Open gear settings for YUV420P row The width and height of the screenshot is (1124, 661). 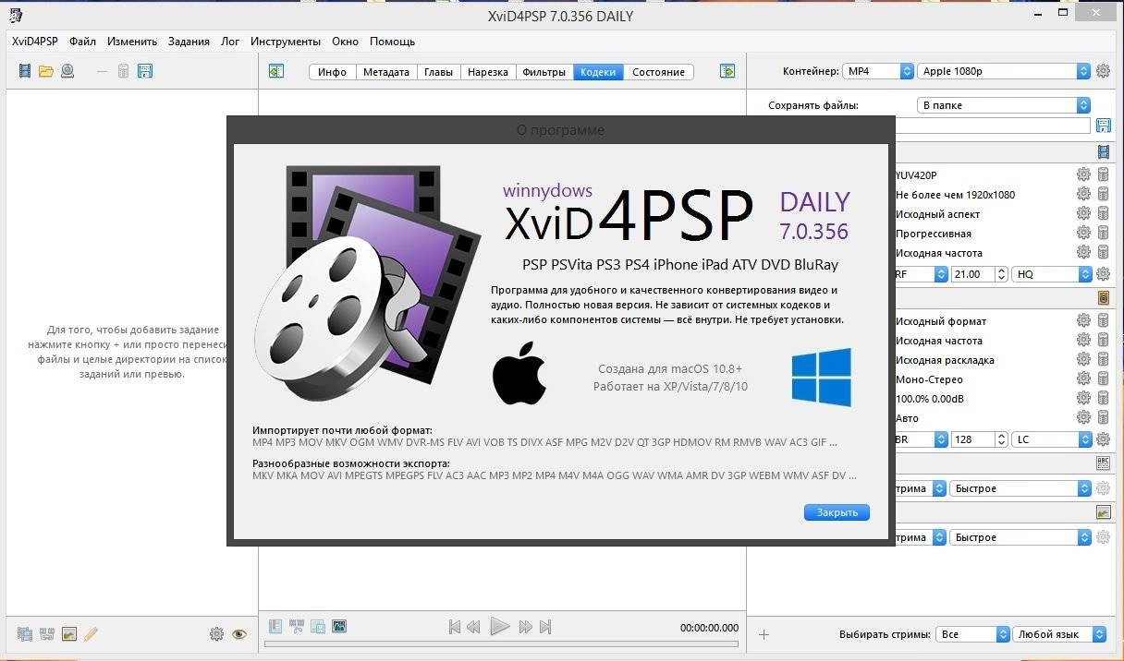(1083, 175)
